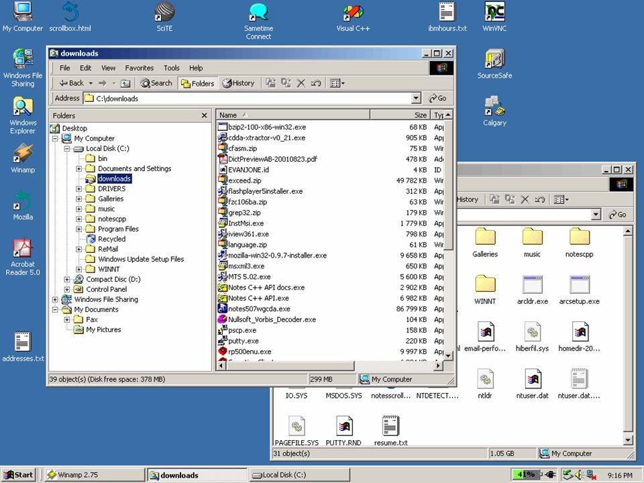644x483 pixels.
Task: Select the Winamp desktop shortcut
Action: coord(23,158)
